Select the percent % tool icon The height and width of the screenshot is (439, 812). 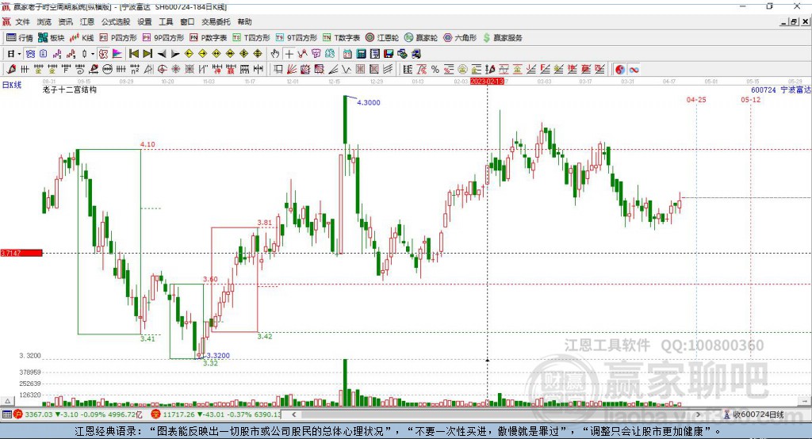(x=435, y=70)
